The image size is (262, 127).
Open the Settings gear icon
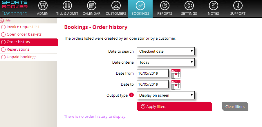[x=189, y=5]
